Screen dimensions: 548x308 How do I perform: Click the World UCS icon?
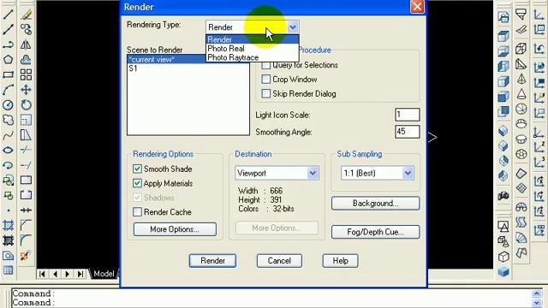coord(539,67)
